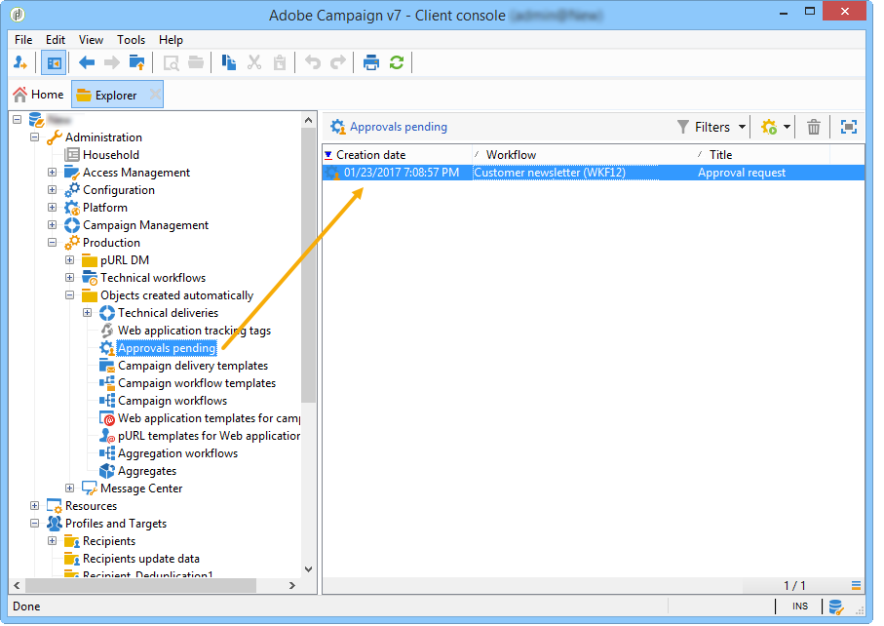Select Campaign workflow templates item
The image size is (884, 626).
click(197, 383)
